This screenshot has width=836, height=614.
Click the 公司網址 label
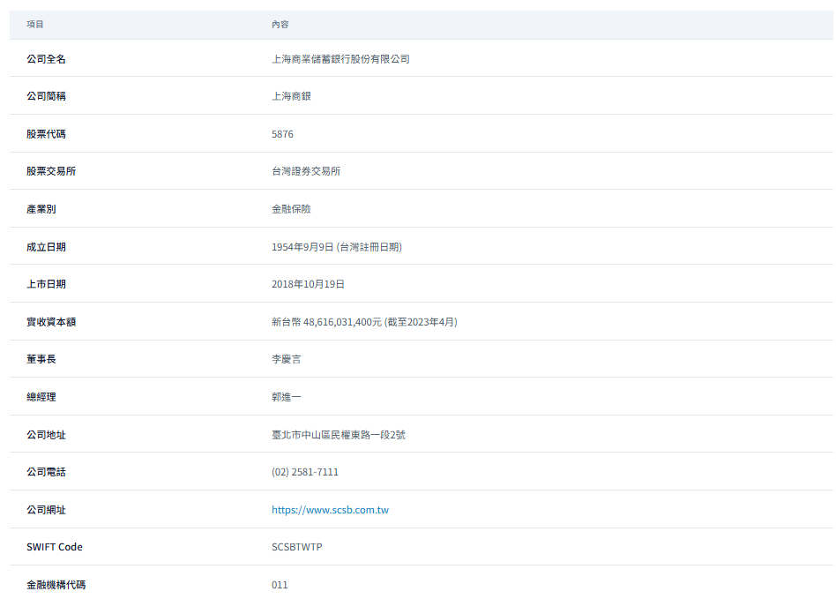pos(47,510)
